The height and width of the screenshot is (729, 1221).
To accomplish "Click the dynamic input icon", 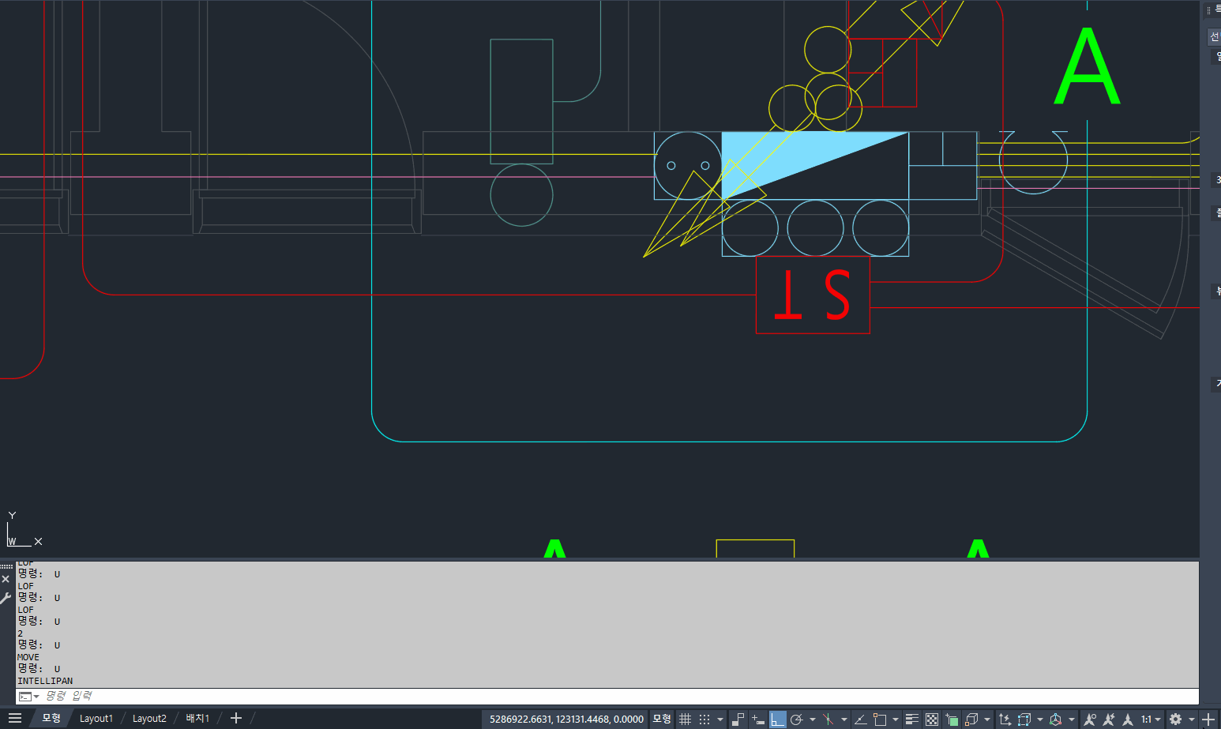I will click(x=758, y=719).
